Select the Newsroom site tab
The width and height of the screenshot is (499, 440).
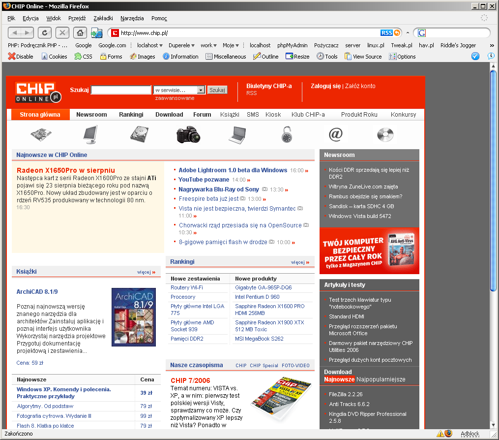(91, 114)
